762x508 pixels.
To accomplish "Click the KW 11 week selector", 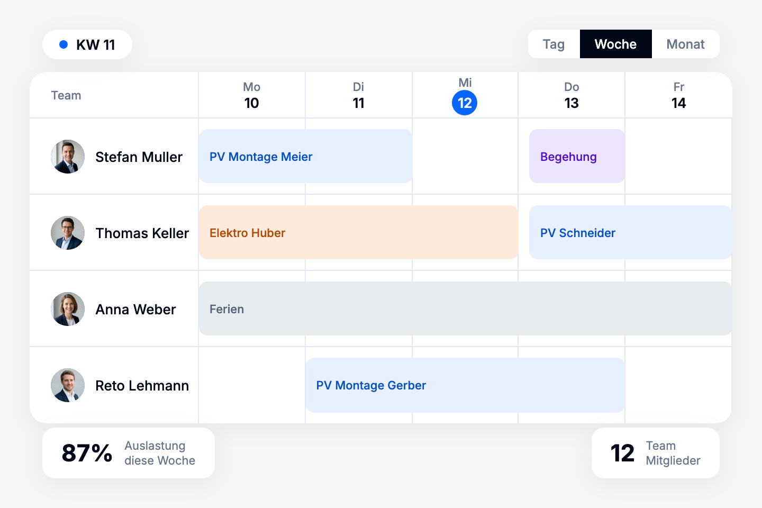I will coord(88,44).
